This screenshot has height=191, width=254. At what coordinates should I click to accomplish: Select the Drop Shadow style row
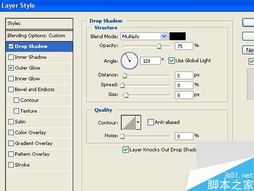(x=39, y=47)
